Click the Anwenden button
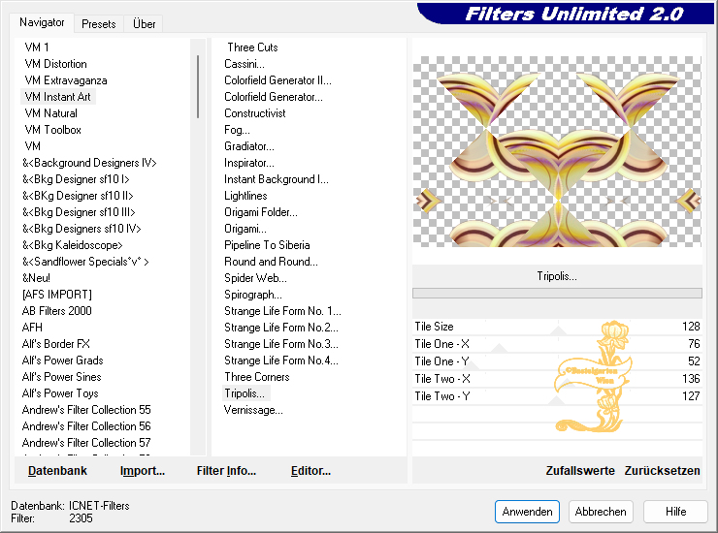The height and width of the screenshot is (533, 718). coord(527,512)
